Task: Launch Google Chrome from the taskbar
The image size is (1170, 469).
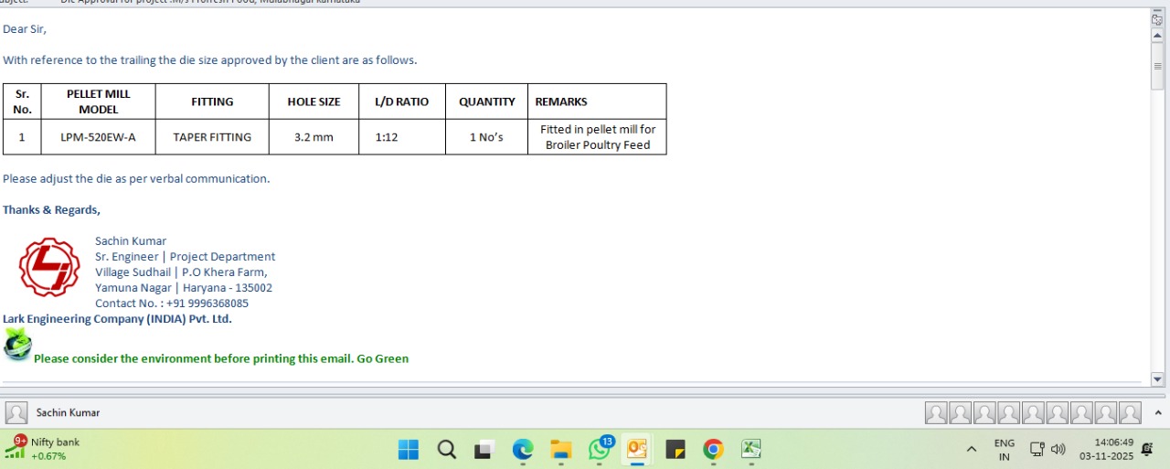Action: pyautogui.click(x=713, y=449)
